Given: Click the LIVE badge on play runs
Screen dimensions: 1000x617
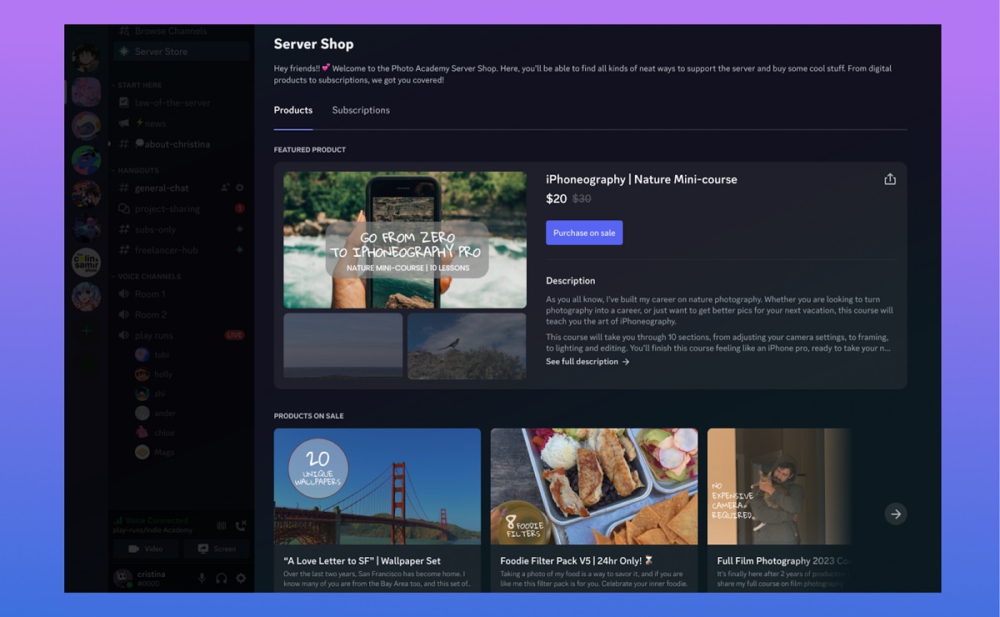Looking at the screenshot, I should [x=234, y=335].
